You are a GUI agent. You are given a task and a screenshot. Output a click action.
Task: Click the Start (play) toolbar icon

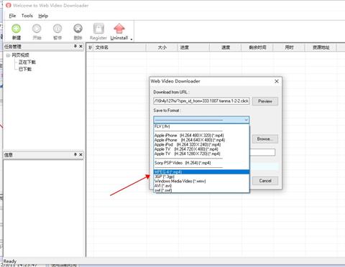(37, 29)
